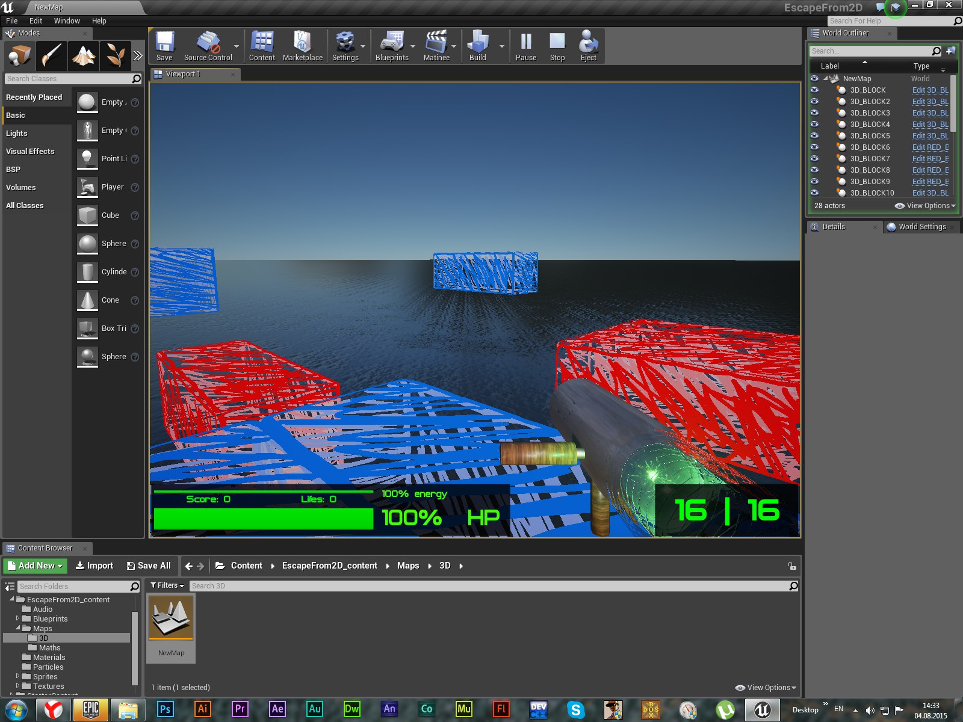Viewport: 963px width, 722px height.
Task: Toggle visibility of 3D_BLOCK3 actor
Action: [x=814, y=113]
